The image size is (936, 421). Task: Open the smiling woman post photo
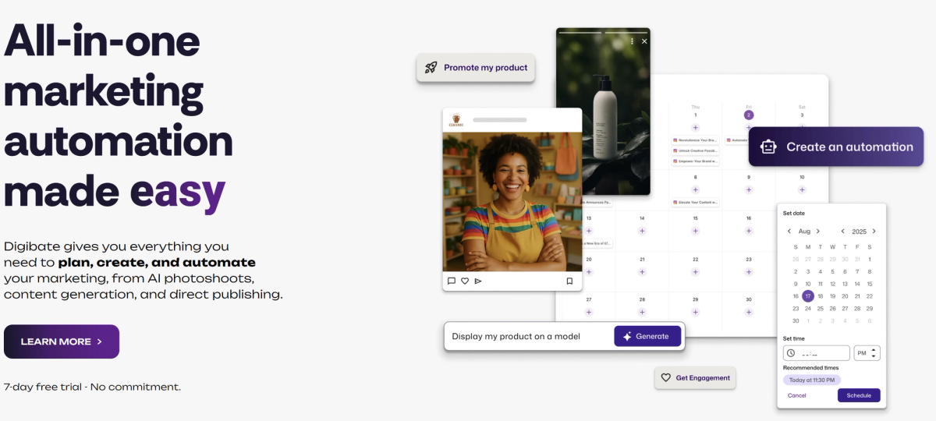coord(512,202)
